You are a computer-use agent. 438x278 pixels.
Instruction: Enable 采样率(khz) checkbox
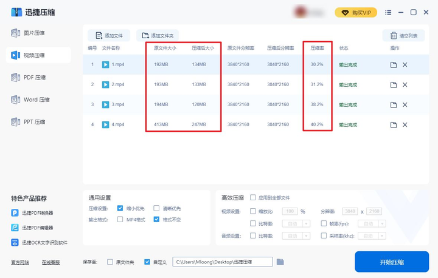tap(324, 236)
